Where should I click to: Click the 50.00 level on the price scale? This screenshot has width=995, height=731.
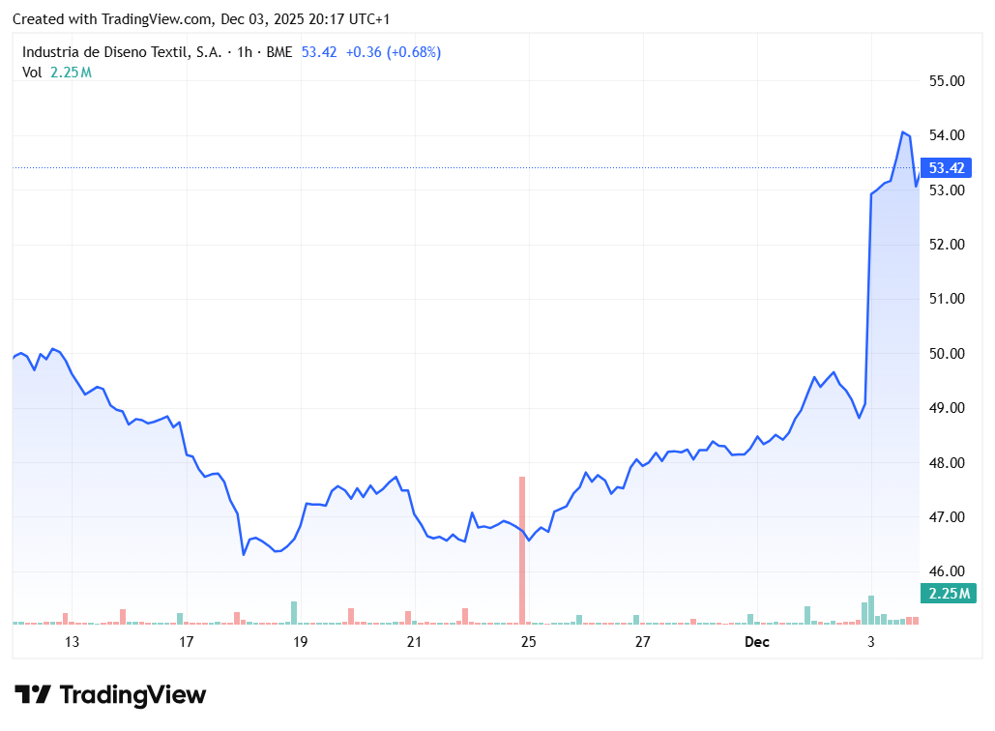pyautogui.click(x=948, y=353)
